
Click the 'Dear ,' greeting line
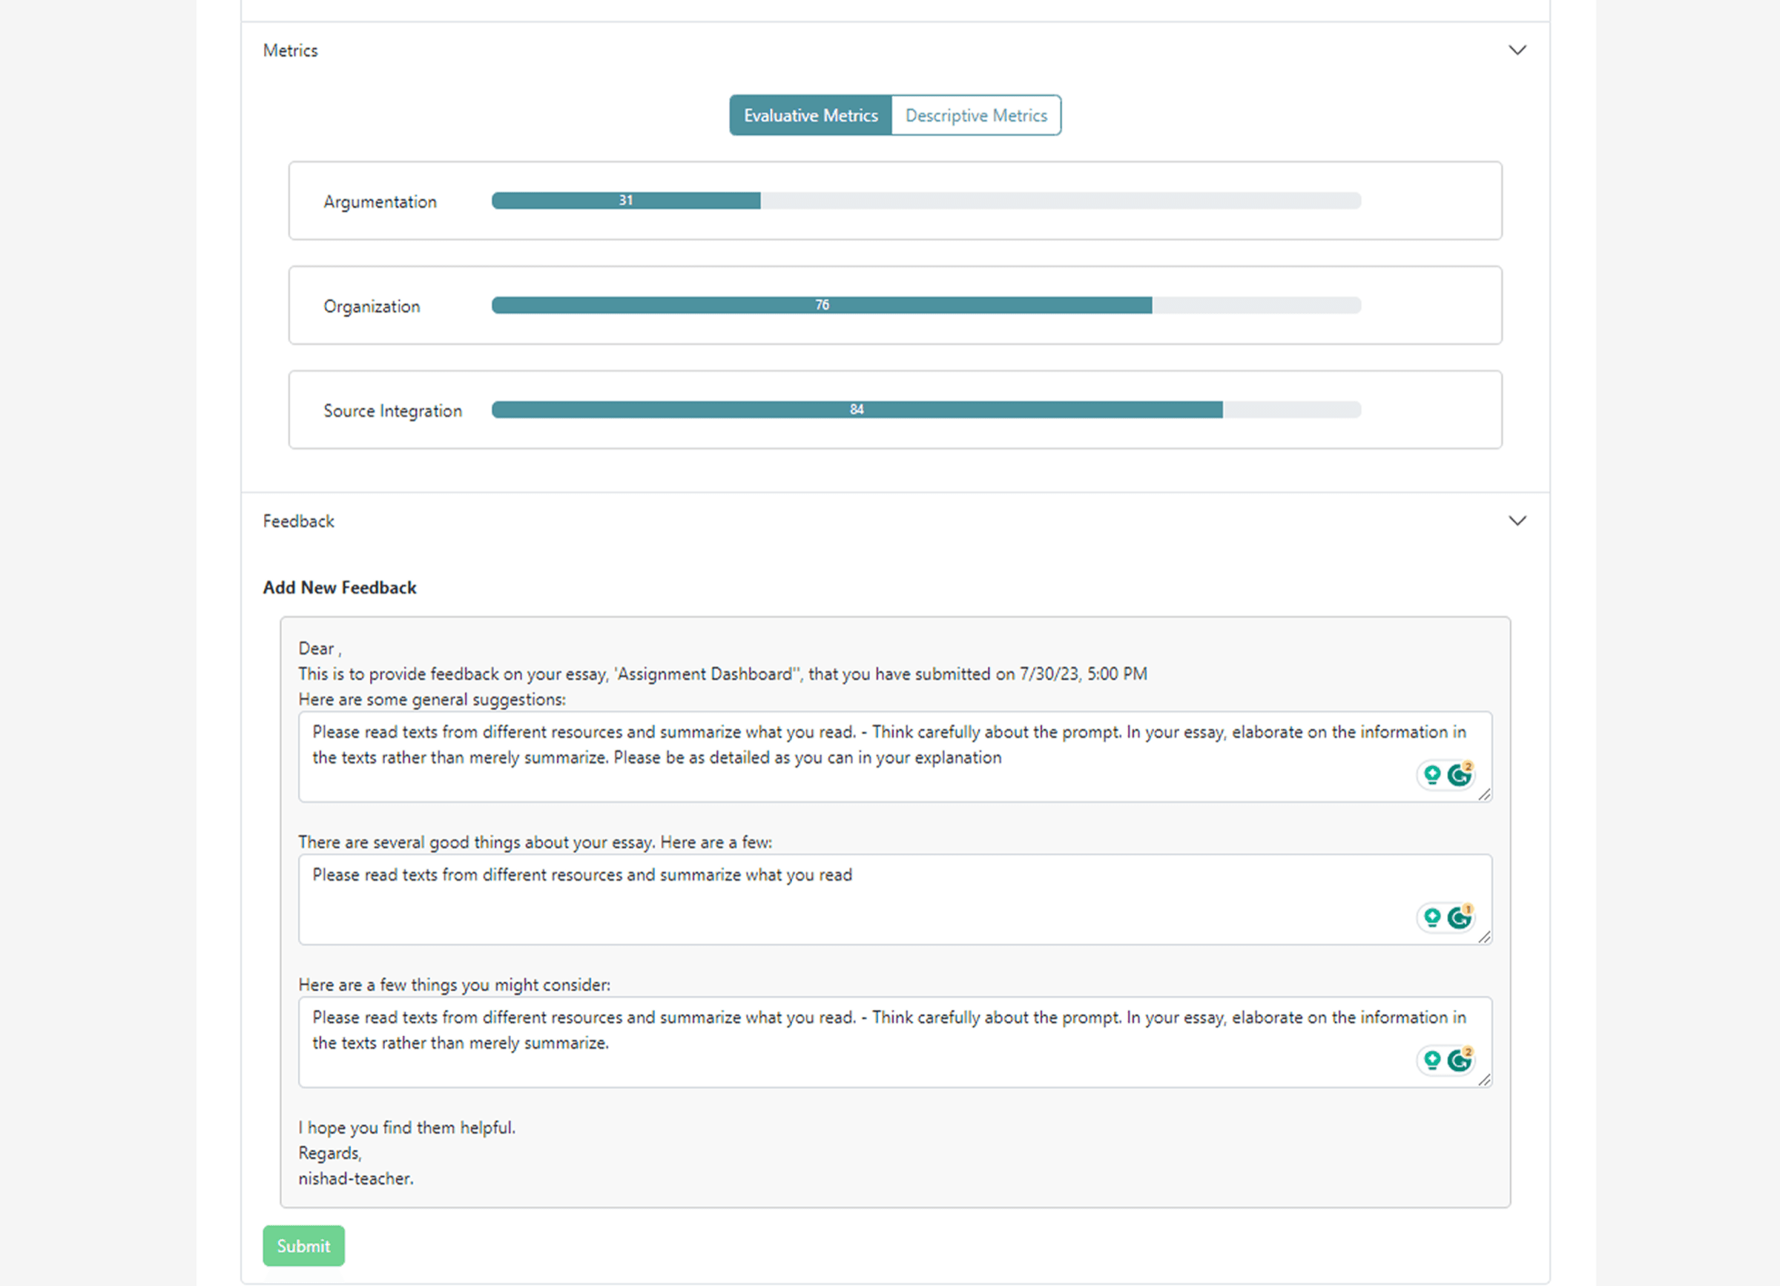point(320,649)
